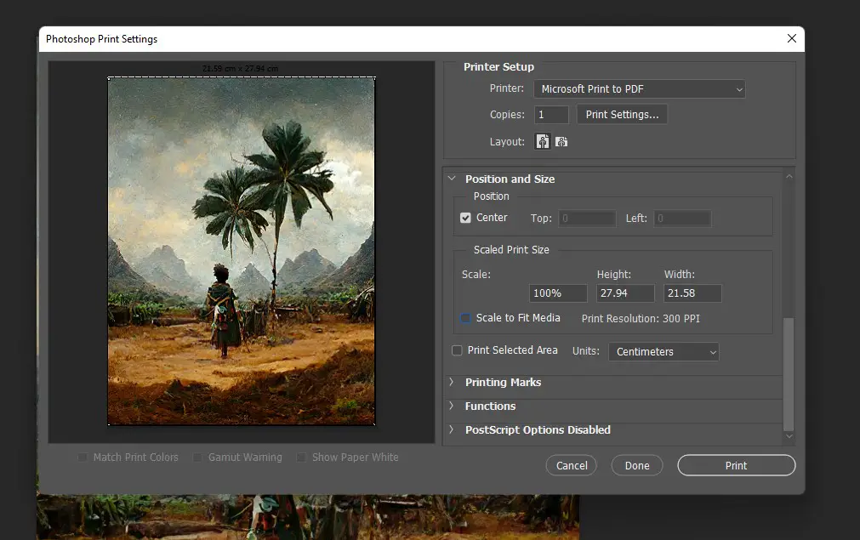Toggle the Gamut Warning option
860x540 pixels.
[x=196, y=457]
